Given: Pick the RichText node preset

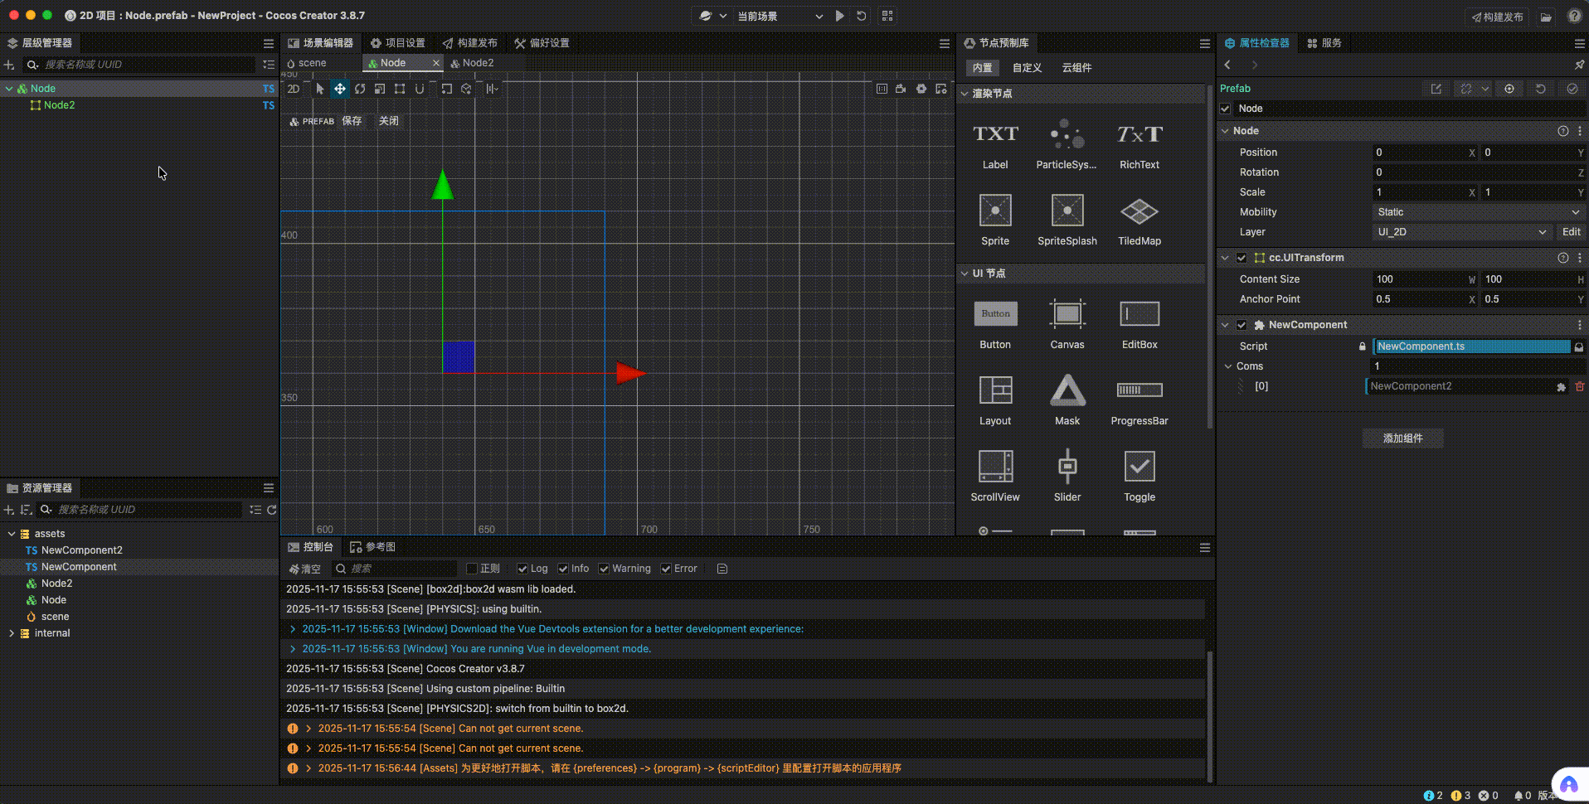Looking at the screenshot, I should 1140,146.
